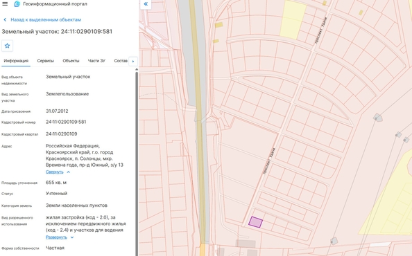This screenshot has height=256, width=412.
Task: Click the Вид объекта недвижимости label
Action: coord(14,80)
